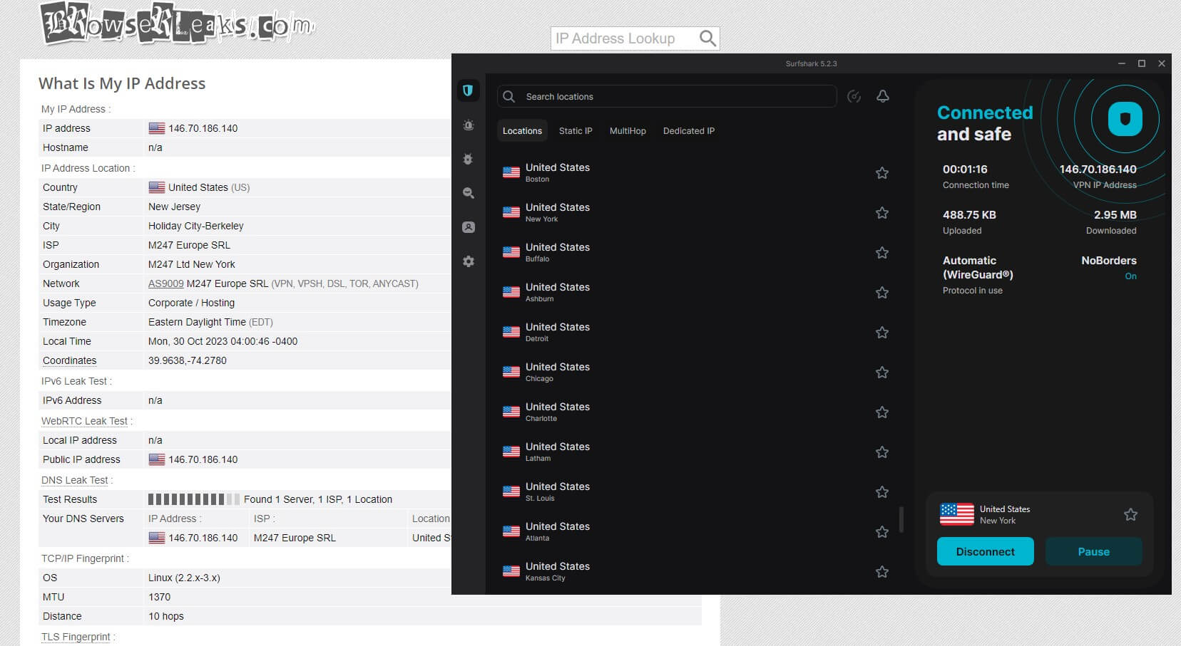Open the Surfshark VPN shield tab in sidebar

click(468, 90)
